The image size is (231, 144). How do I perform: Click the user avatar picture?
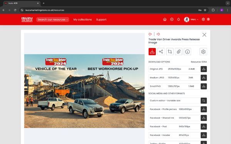186,20
